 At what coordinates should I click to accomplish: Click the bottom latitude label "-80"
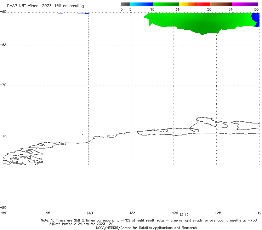(3, 207)
